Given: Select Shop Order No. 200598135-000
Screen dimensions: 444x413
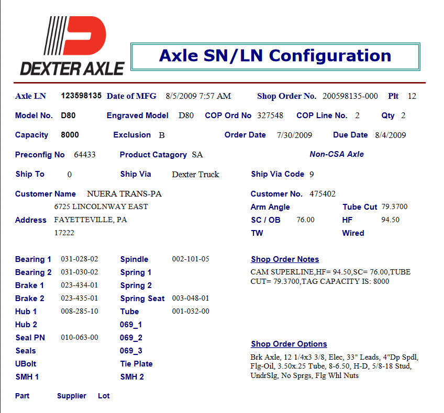Looking at the screenshot, I should [x=350, y=96].
